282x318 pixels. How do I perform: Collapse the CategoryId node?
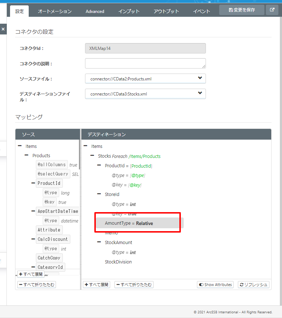33,267
